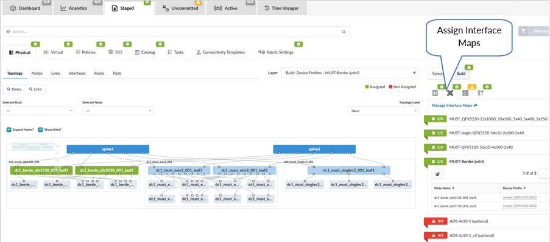
Task: Switch to the Pods view
Action: [117, 73]
